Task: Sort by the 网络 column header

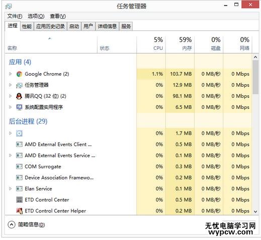Action: [x=237, y=45]
